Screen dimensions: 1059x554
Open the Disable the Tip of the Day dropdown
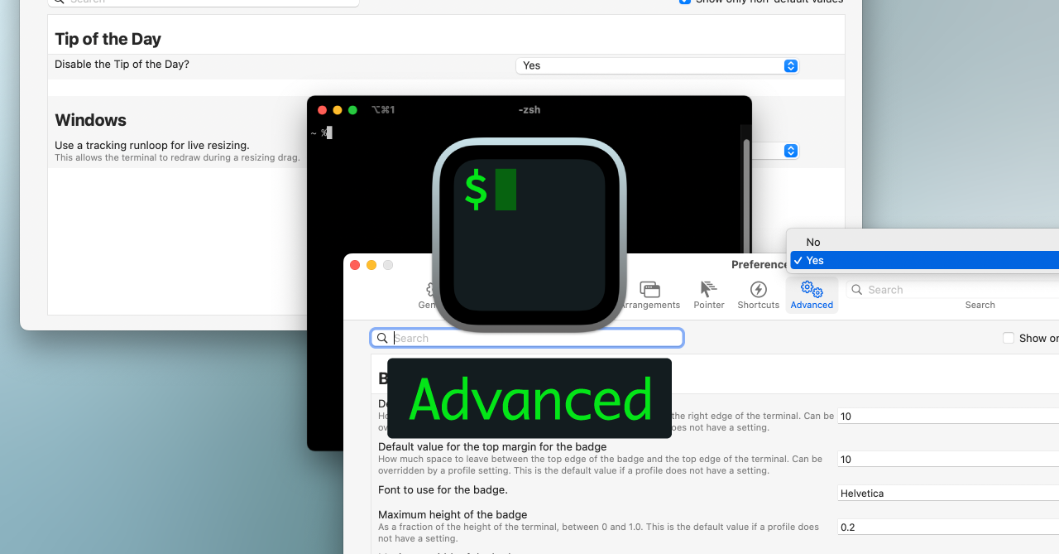click(x=656, y=65)
